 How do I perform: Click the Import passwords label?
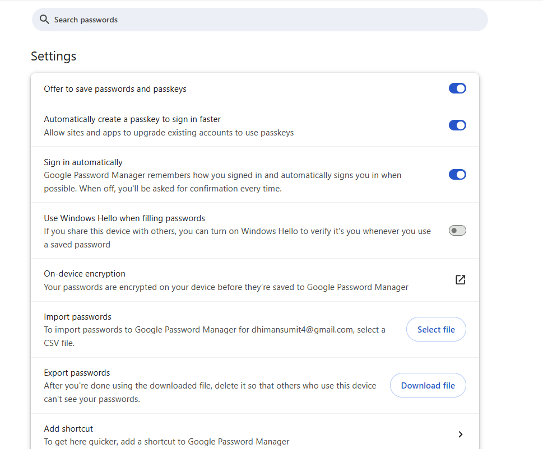click(77, 317)
